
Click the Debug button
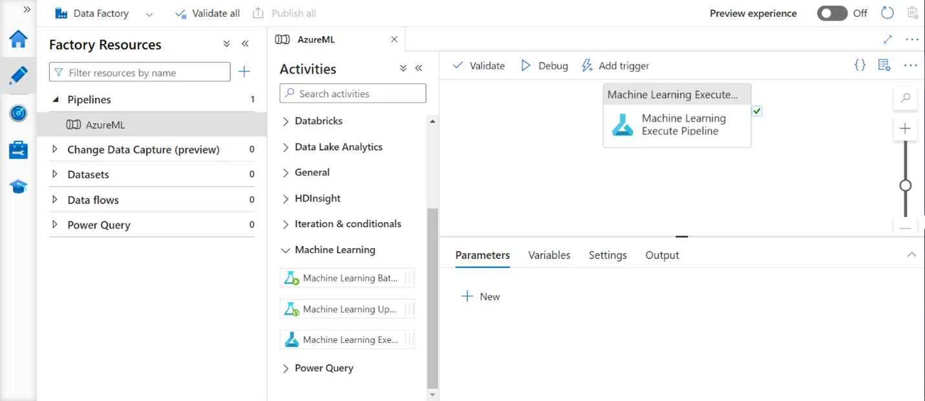pyautogui.click(x=544, y=66)
